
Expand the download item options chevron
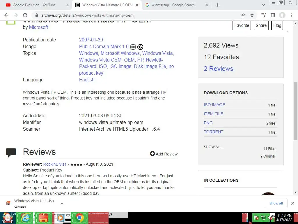[62, 204]
